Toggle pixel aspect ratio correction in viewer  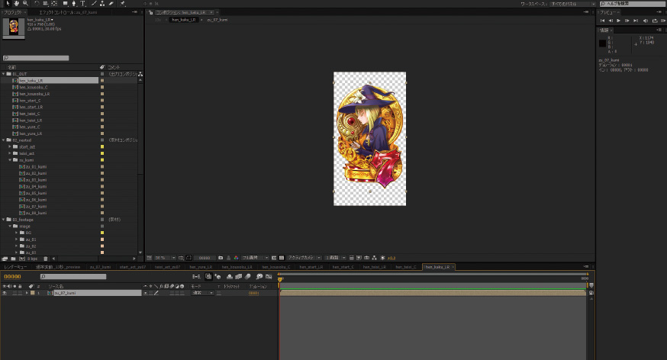coord(352,258)
